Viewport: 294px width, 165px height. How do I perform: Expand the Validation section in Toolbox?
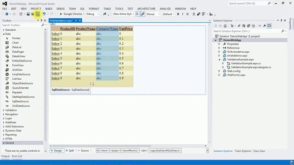[x=4, y=110]
